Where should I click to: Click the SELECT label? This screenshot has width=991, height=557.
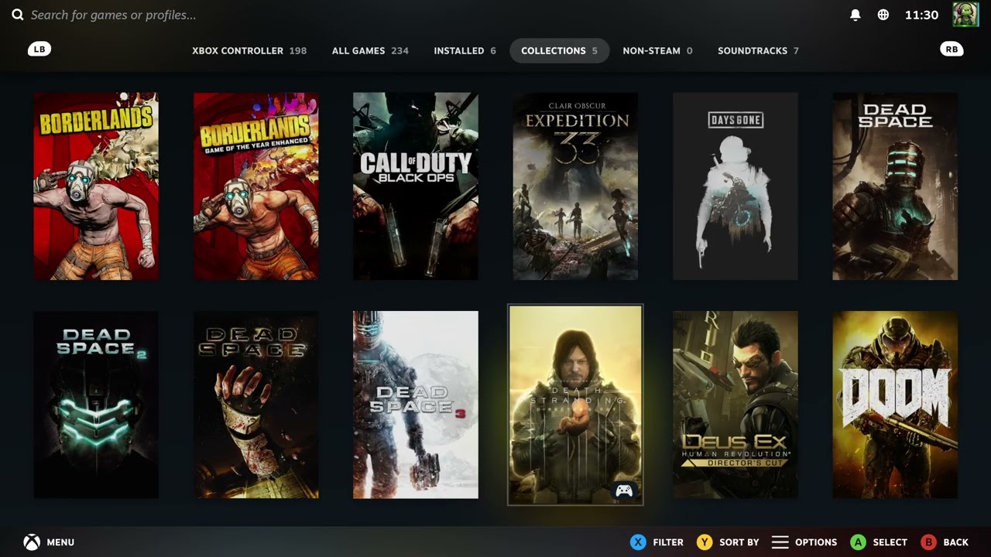[890, 542]
